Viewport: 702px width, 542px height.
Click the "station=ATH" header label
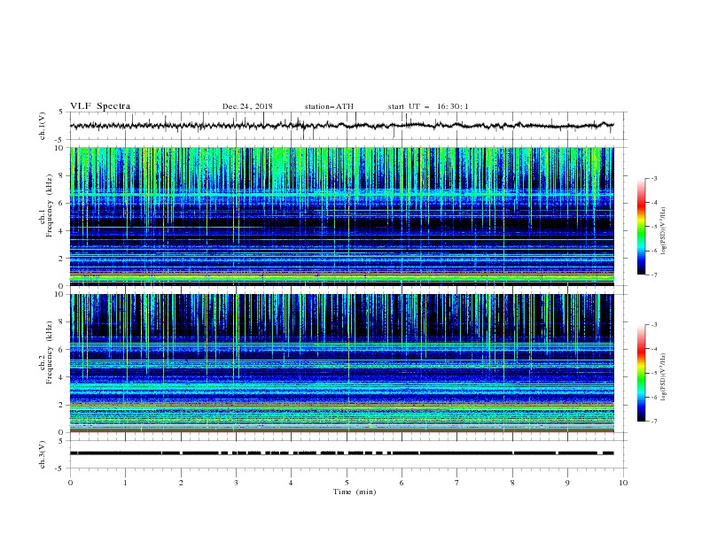pos(329,106)
